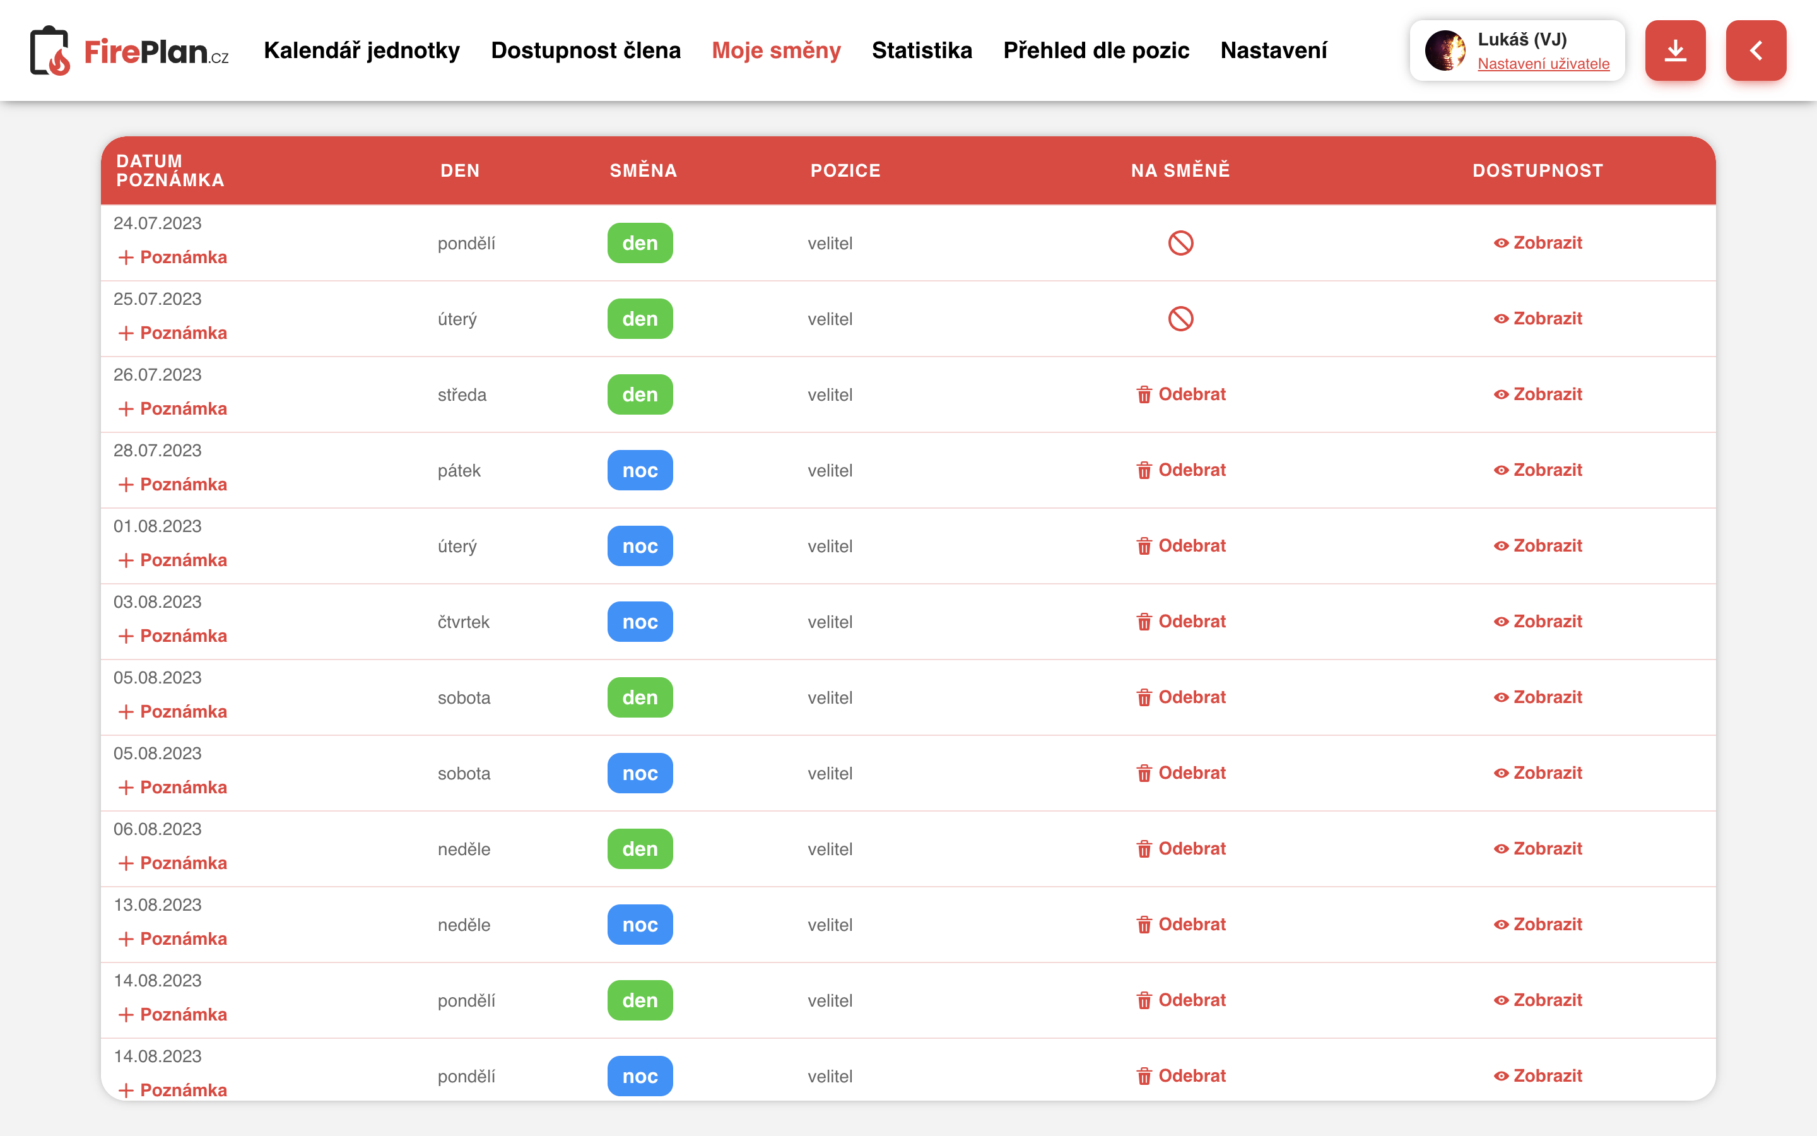Odebrat the 05.08.2023 noc shift
The height and width of the screenshot is (1136, 1817).
point(1180,773)
